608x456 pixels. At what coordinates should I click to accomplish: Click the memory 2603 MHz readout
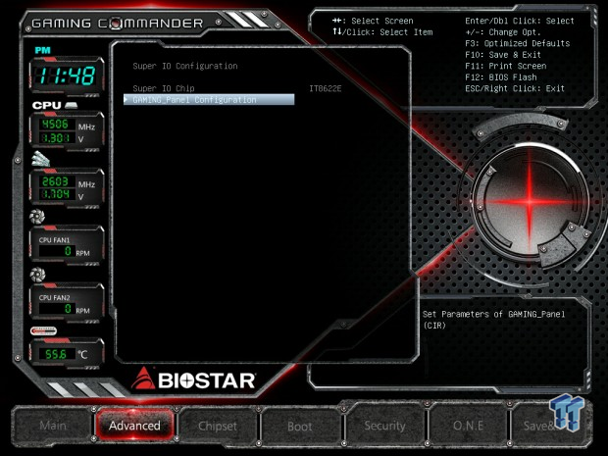(57, 181)
